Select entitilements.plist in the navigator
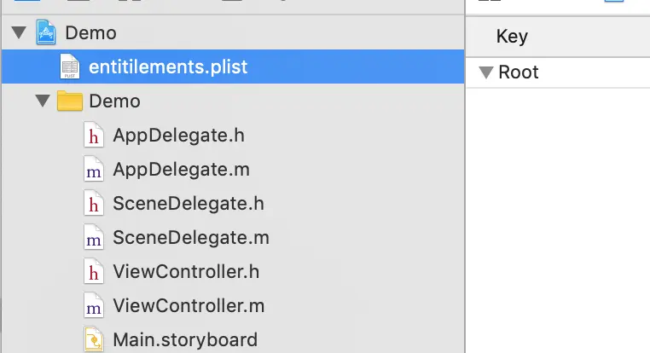 (233, 67)
